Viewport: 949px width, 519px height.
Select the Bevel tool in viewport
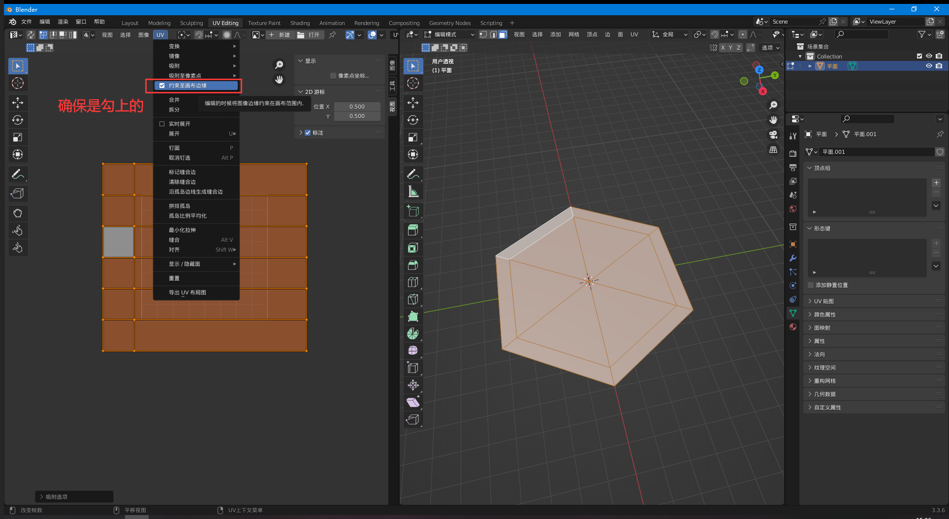413,265
